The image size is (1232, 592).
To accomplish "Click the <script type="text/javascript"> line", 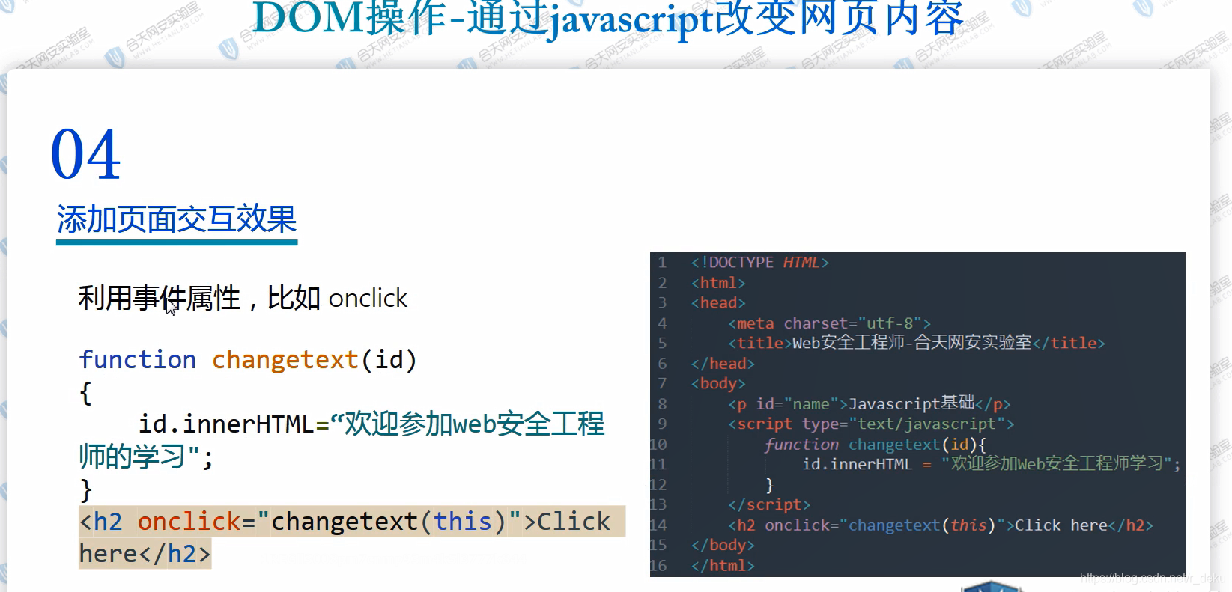I will (x=871, y=424).
